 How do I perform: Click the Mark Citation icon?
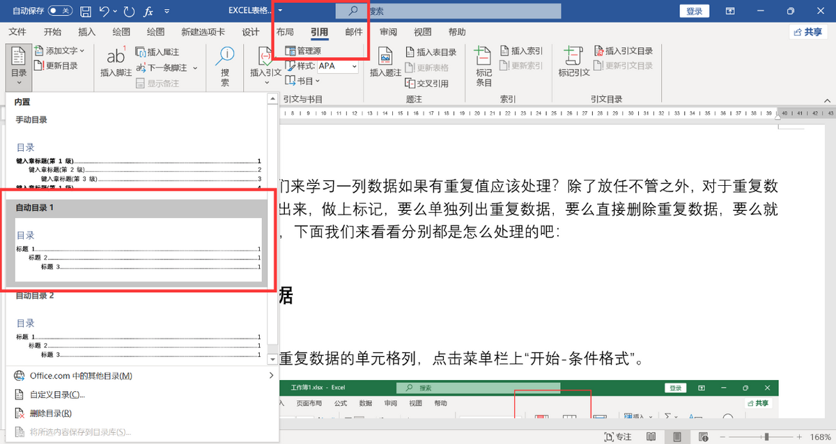pyautogui.click(x=573, y=57)
